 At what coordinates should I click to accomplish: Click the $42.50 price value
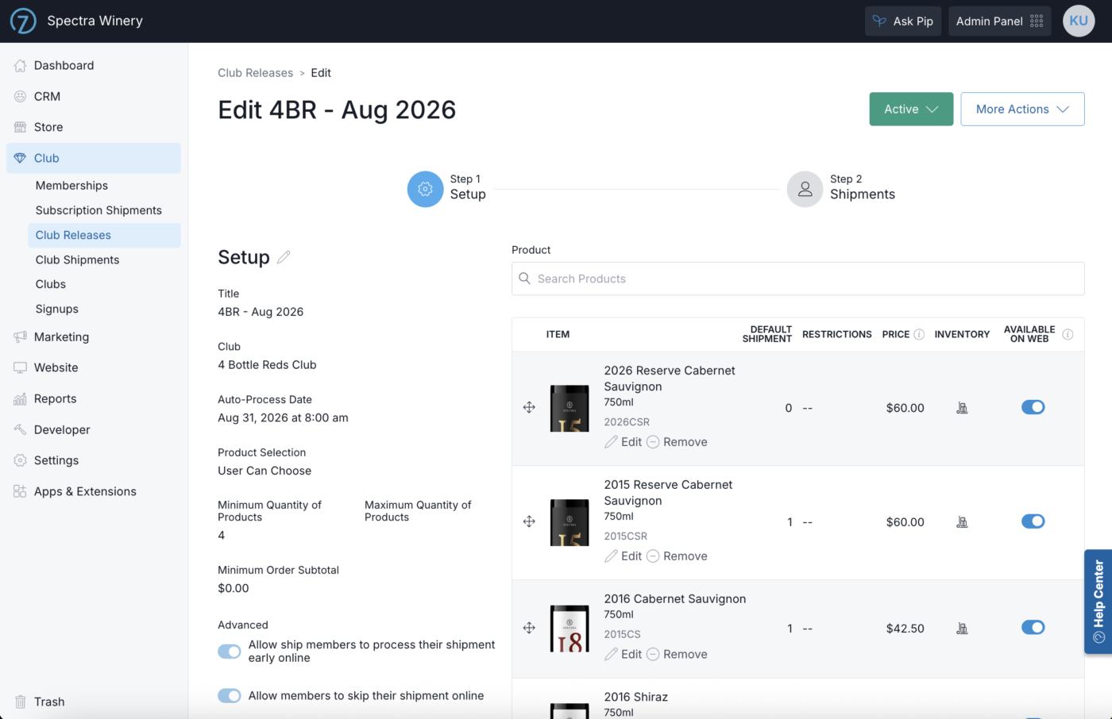pos(905,629)
